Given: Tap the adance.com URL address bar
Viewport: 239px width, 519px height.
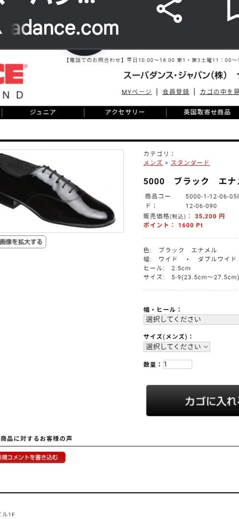Looking at the screenshot, I should point(65,28).
